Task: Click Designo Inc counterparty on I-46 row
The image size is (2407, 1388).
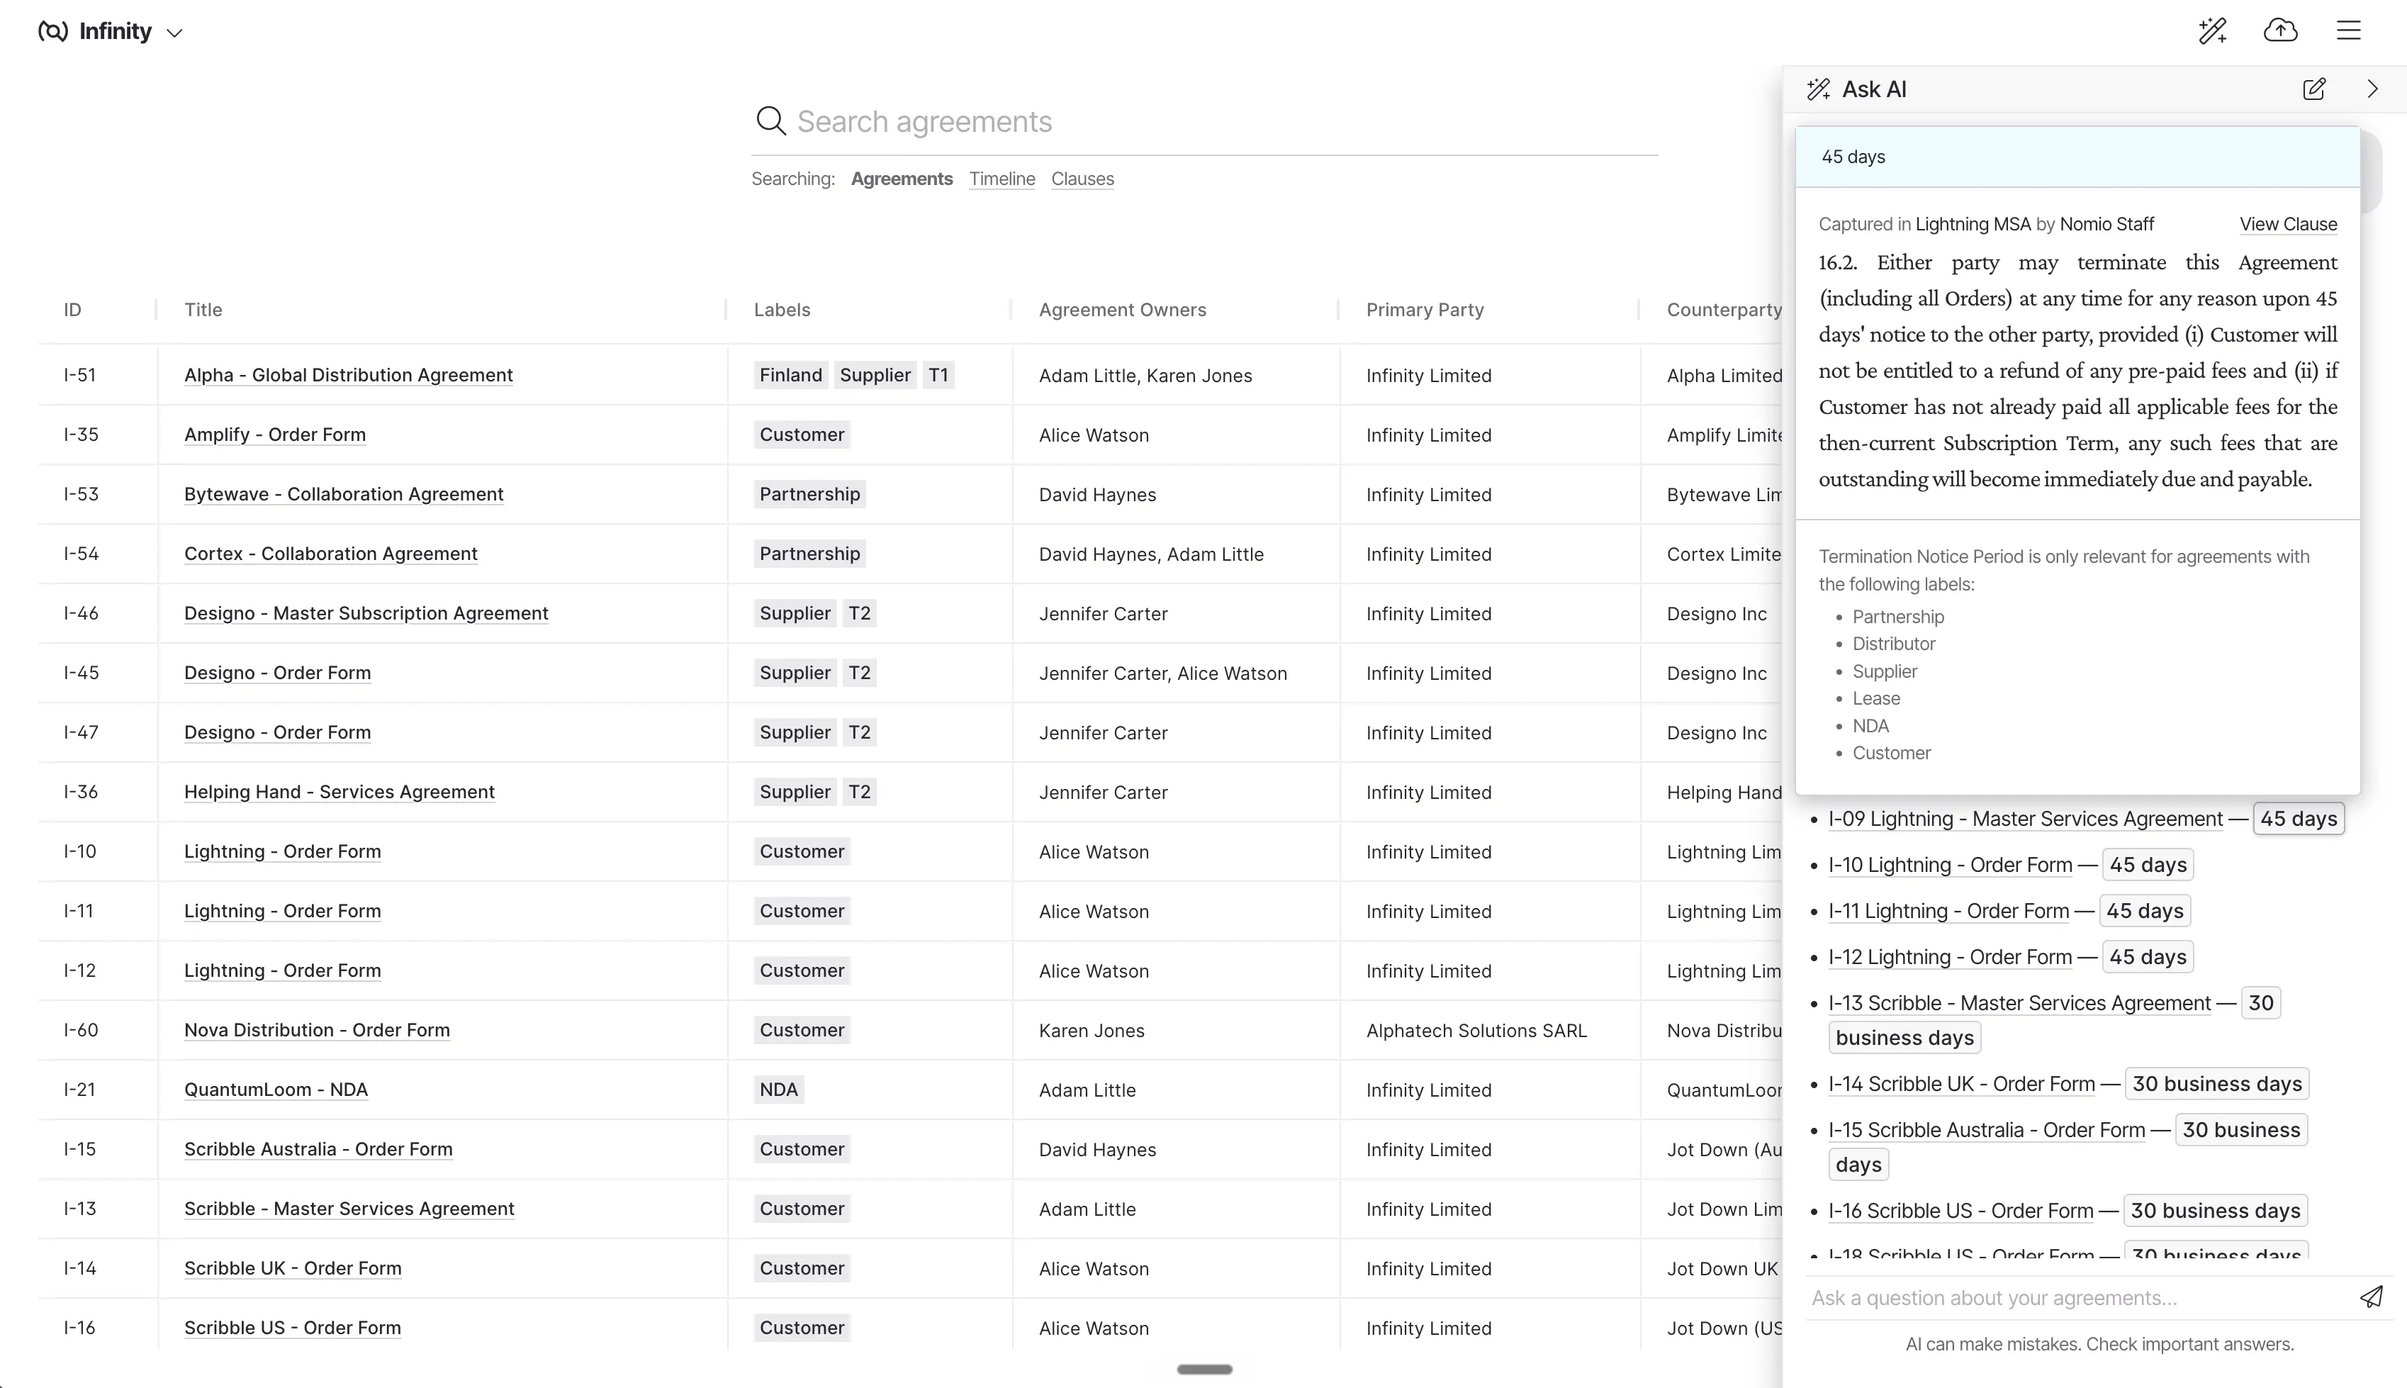Action: (1716, 614)
